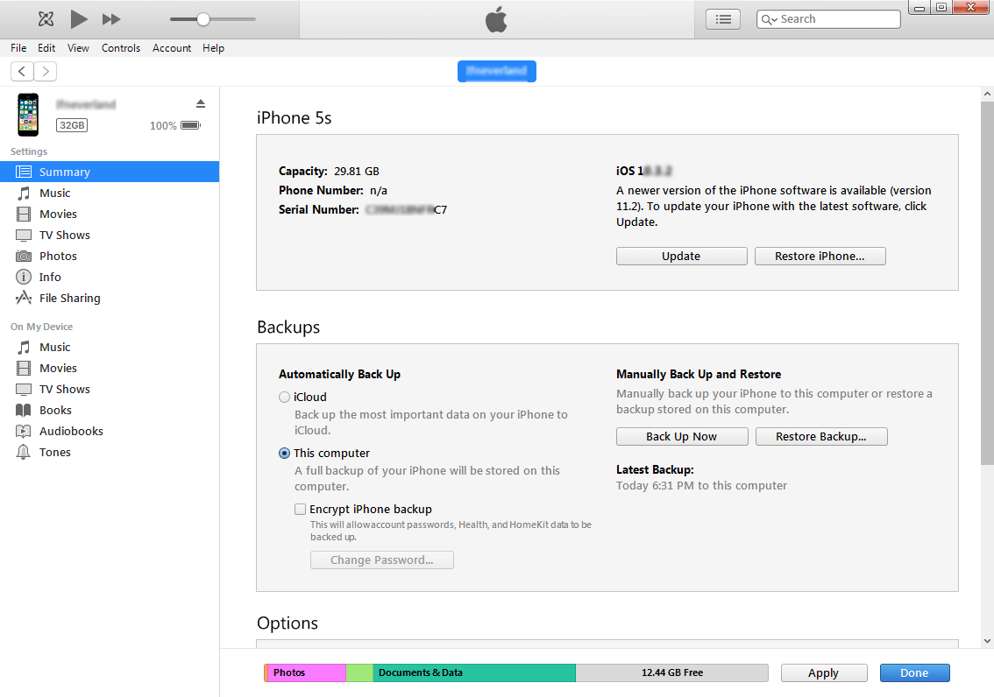Click the File Sharing icon in sidebar
The height and width of the screenshot is (697, 994).
(24, 298)
